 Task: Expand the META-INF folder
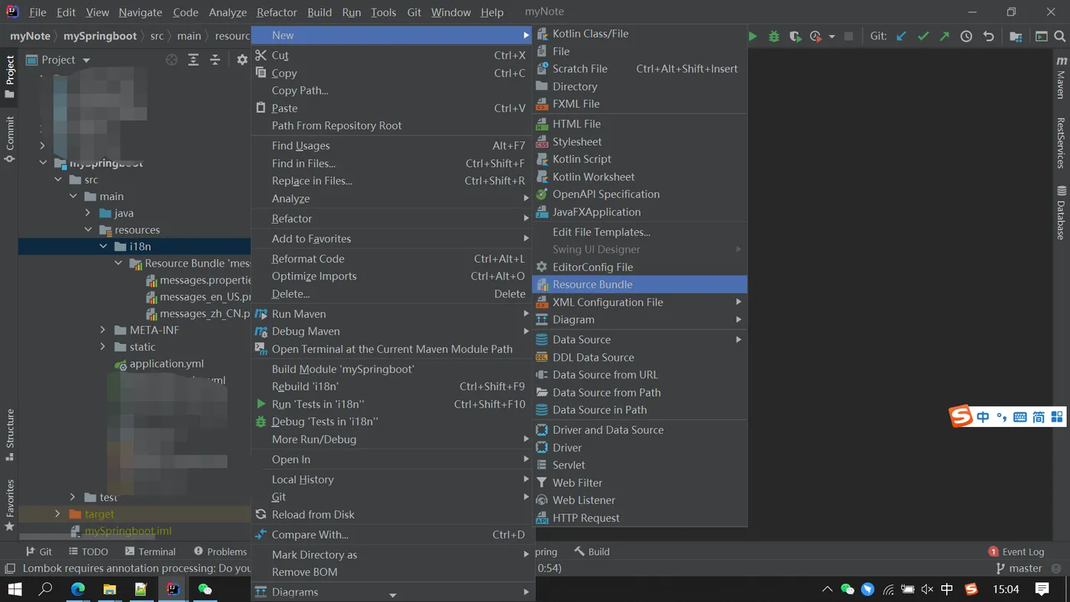[103, 330]
